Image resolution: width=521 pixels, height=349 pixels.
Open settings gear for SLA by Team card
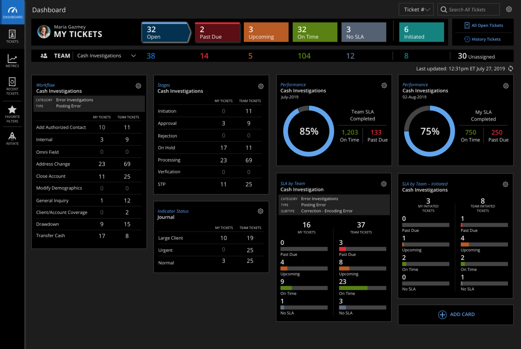click(x=384, y=184)
